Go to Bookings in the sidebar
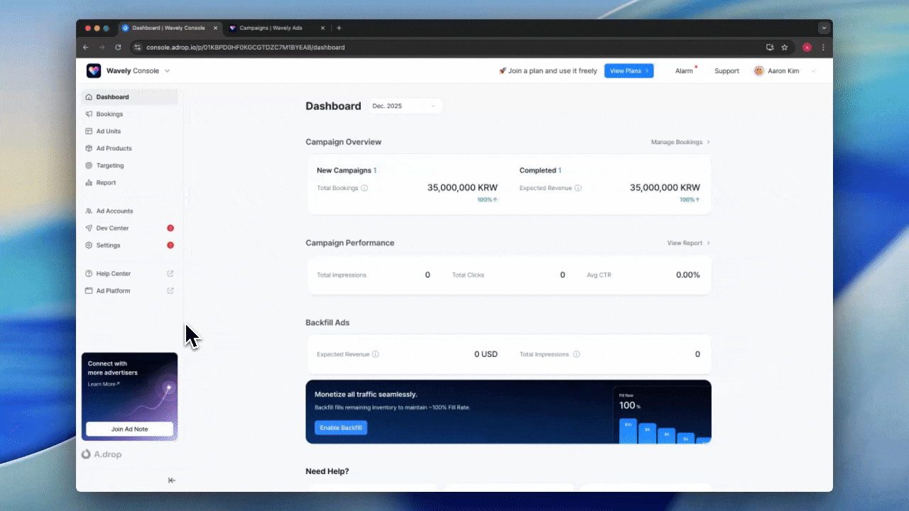 point(109,114)
